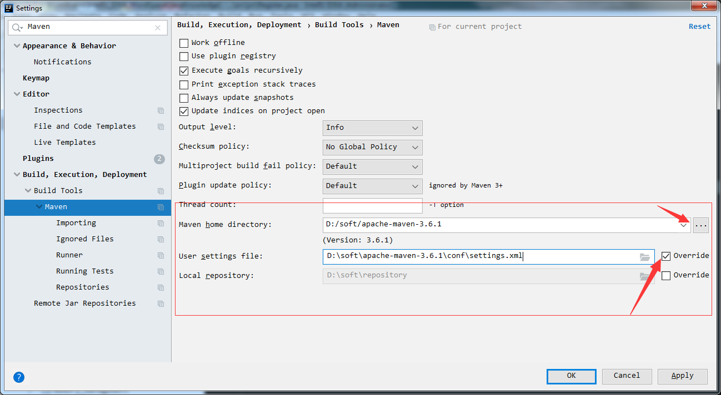Click the settings search box containing Maven
This screenshot has width=721, height=395.
pos(88,27)
